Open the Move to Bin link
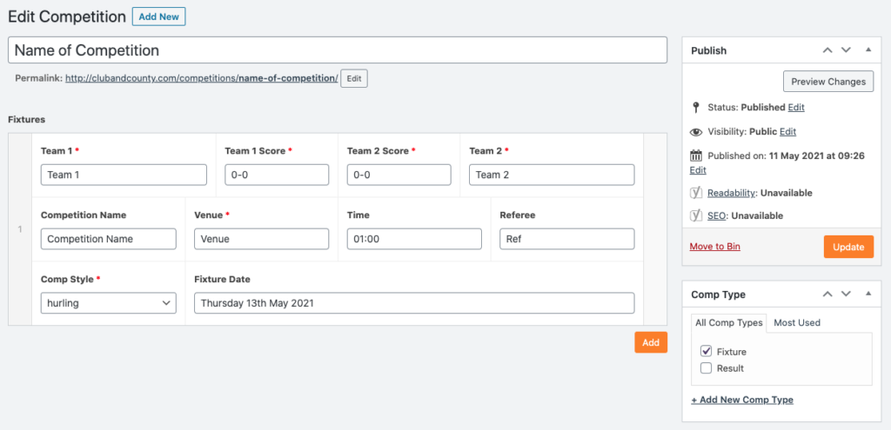Screen dimensions: 891x430 pyautogui.click(x=715, y=247)
